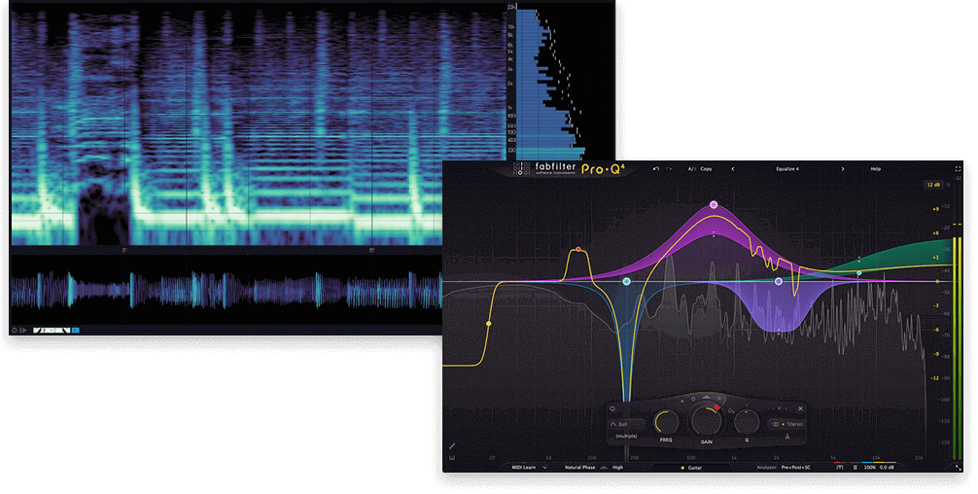
Task: Click the Analyzer Pre+Post+SC setting
Action: coord(792,468)
